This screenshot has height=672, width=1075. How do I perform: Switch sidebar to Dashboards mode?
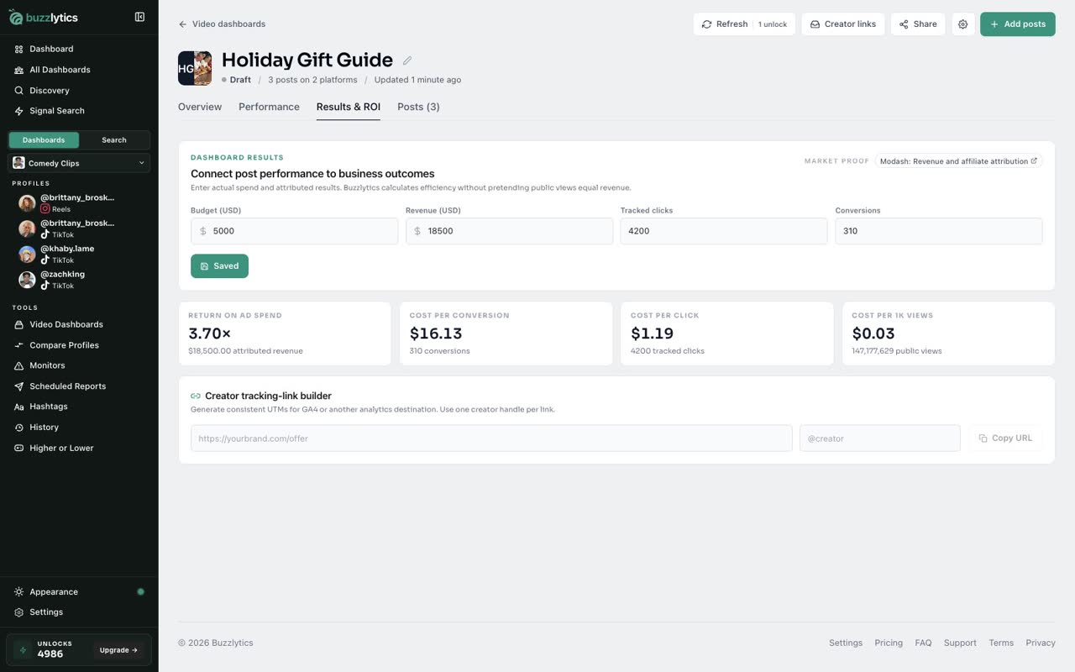44,140
